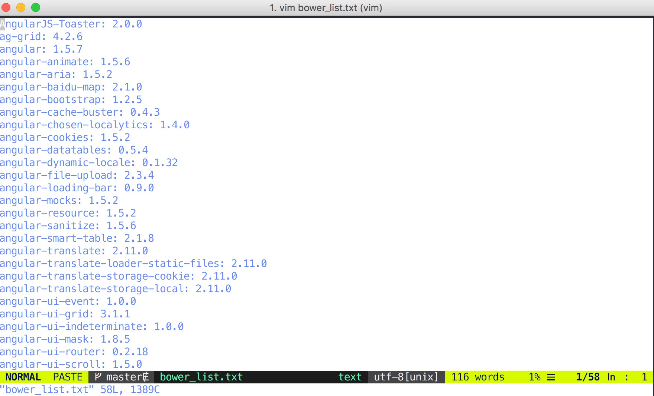654x396 pixels.
Task: Click the angular-bootstrap: 1.2.5 line
Action: [x=71, y=99]
